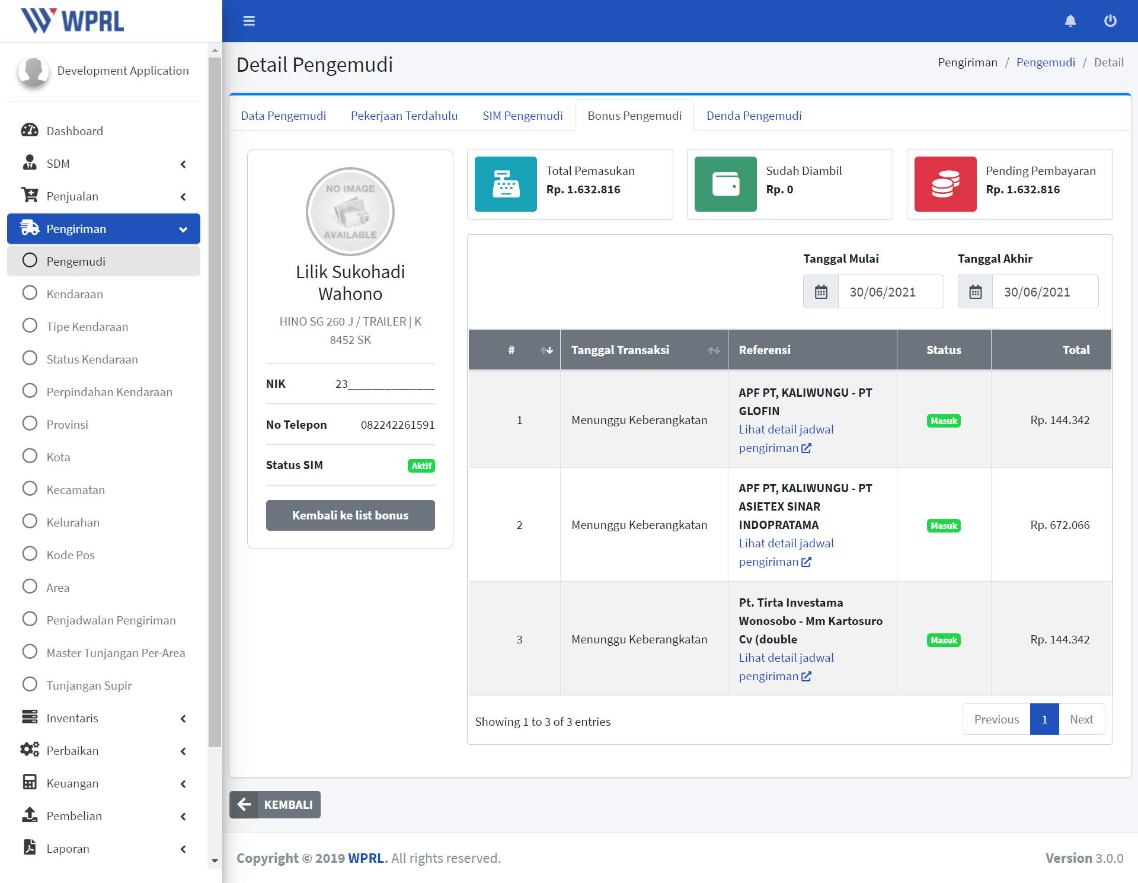The height and width of the screenshot is (883, 1138).
Task: Click the Keuangan calculator icon
Action: (30, 783)
